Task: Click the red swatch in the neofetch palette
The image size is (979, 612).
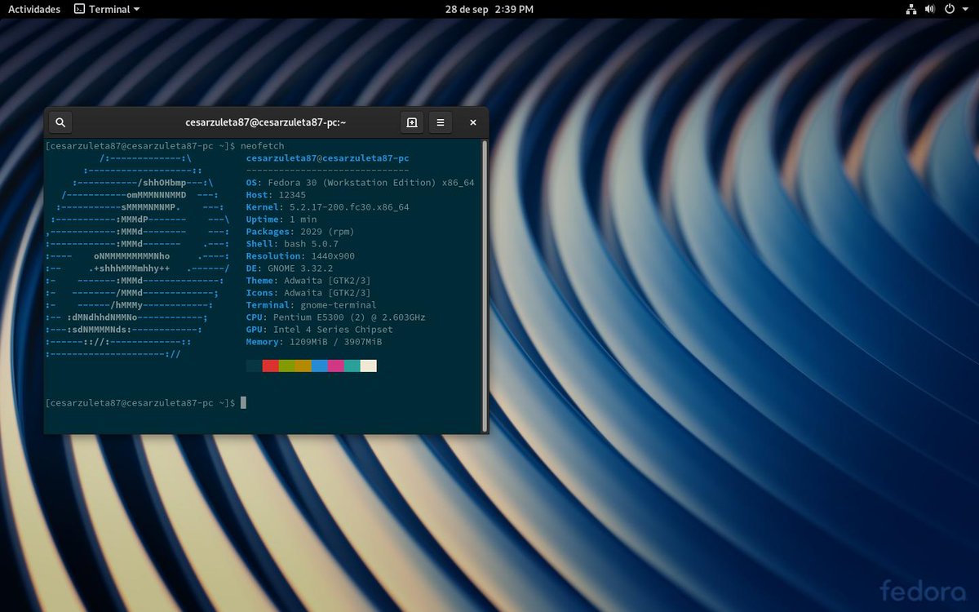Action: click(x=269, y=365)
